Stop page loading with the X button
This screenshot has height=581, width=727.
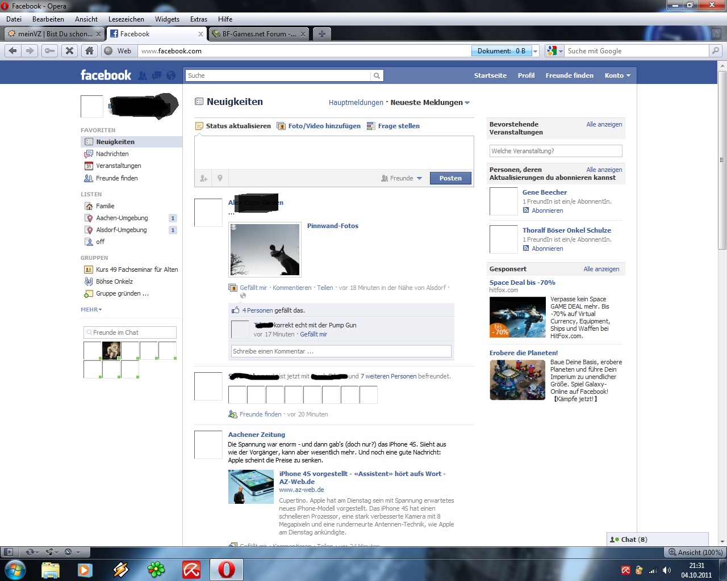pyautogui.click(x=69, y=50)
